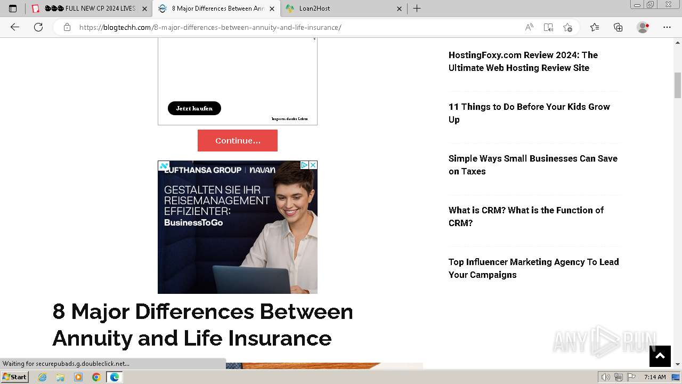Click scrollbar down arrow

tap(678, 364)
